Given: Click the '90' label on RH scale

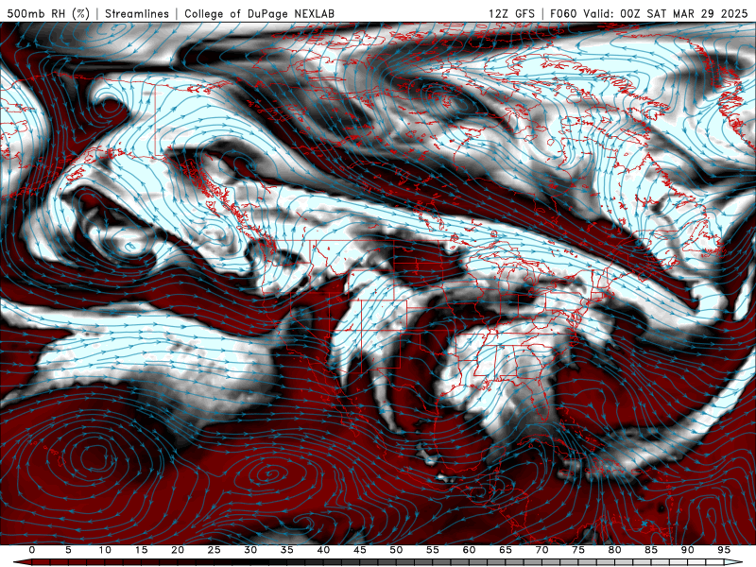Looking at the screenshot, I should coord(687,550).
